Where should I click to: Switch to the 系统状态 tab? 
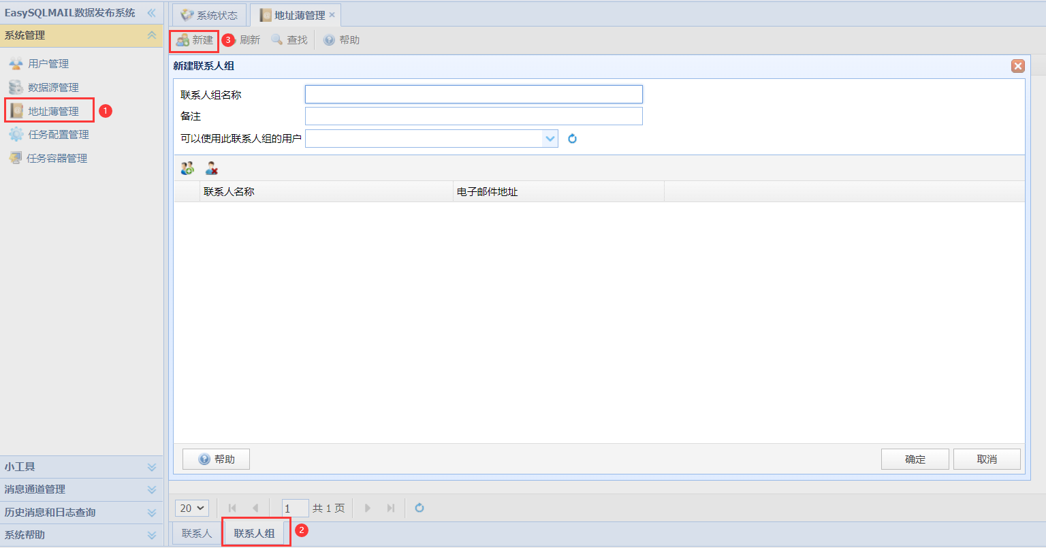point(209,15)
